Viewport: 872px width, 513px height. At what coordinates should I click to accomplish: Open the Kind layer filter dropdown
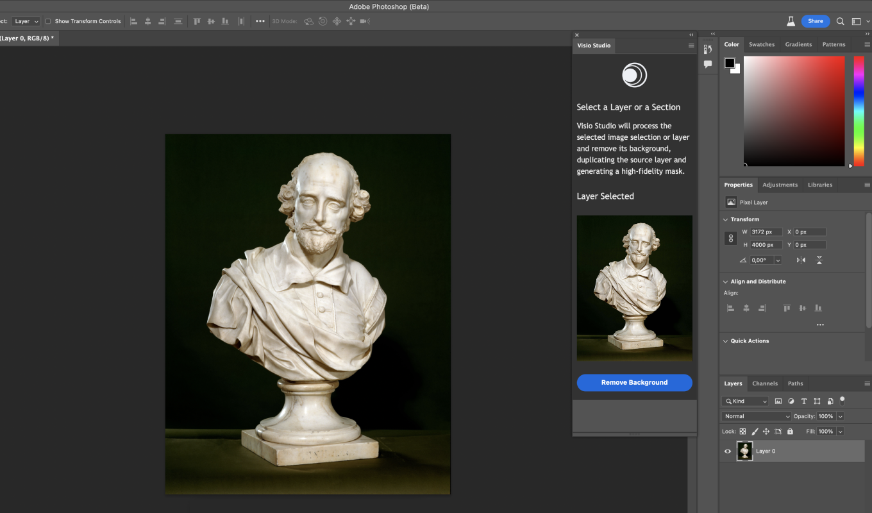pos(745,401)
